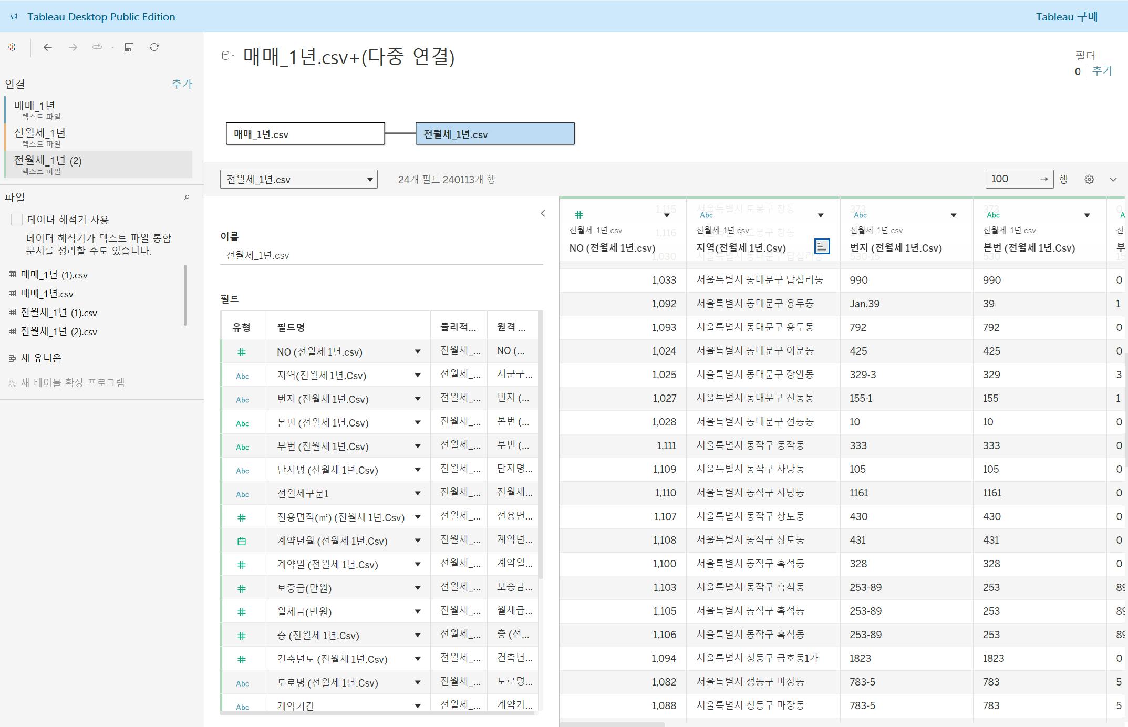Change the 계약년월 date type icon
Image resolution: width=1128 pixels, height=727 pixels.
coord(242,541)
